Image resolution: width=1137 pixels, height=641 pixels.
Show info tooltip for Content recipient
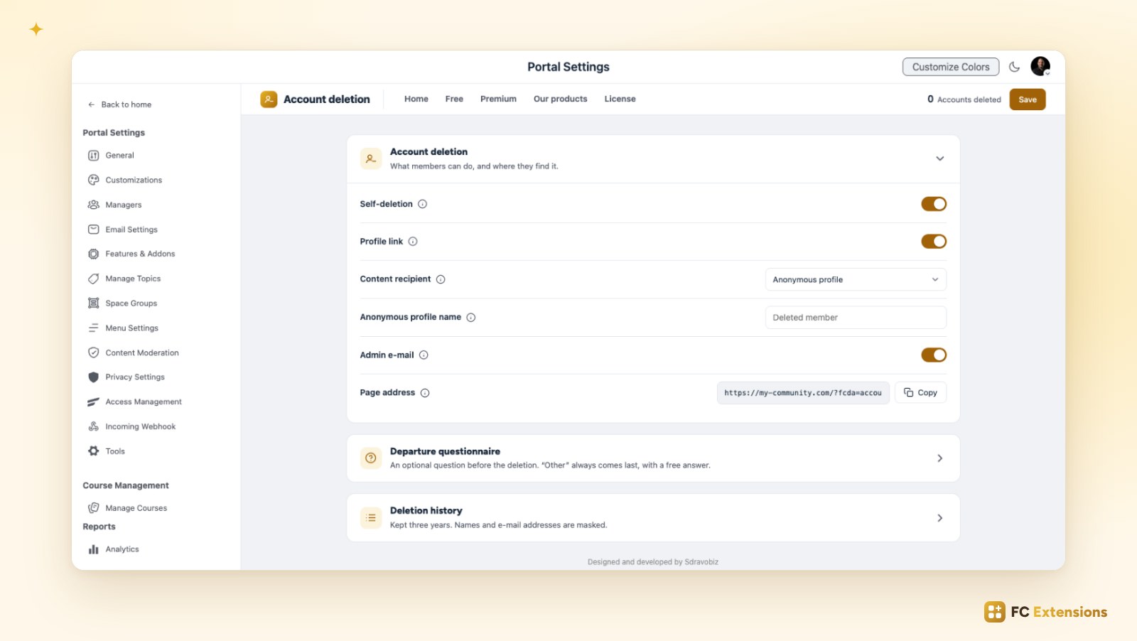[x=441, y=279]
